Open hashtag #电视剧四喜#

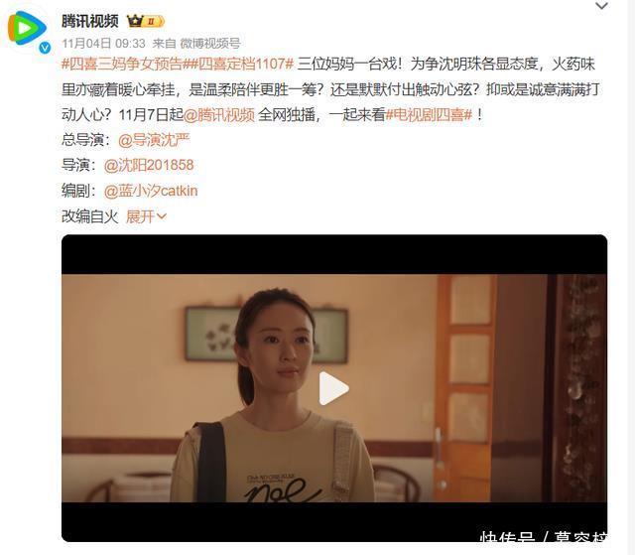tap(429, 115)
